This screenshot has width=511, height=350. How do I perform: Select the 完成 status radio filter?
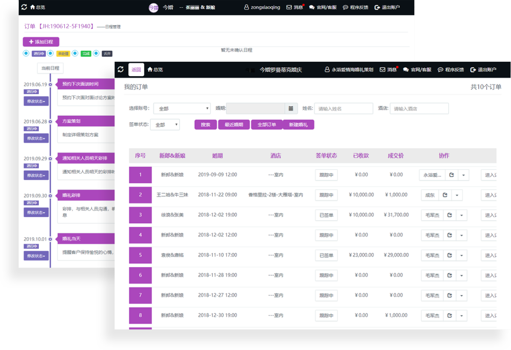click(x=75, y=53)
